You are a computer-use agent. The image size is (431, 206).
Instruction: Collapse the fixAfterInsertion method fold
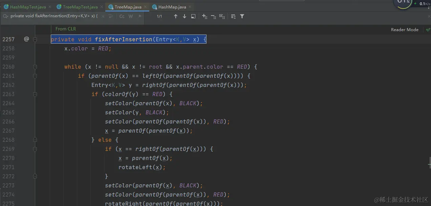pyautogui.click(x=35, y=40)
